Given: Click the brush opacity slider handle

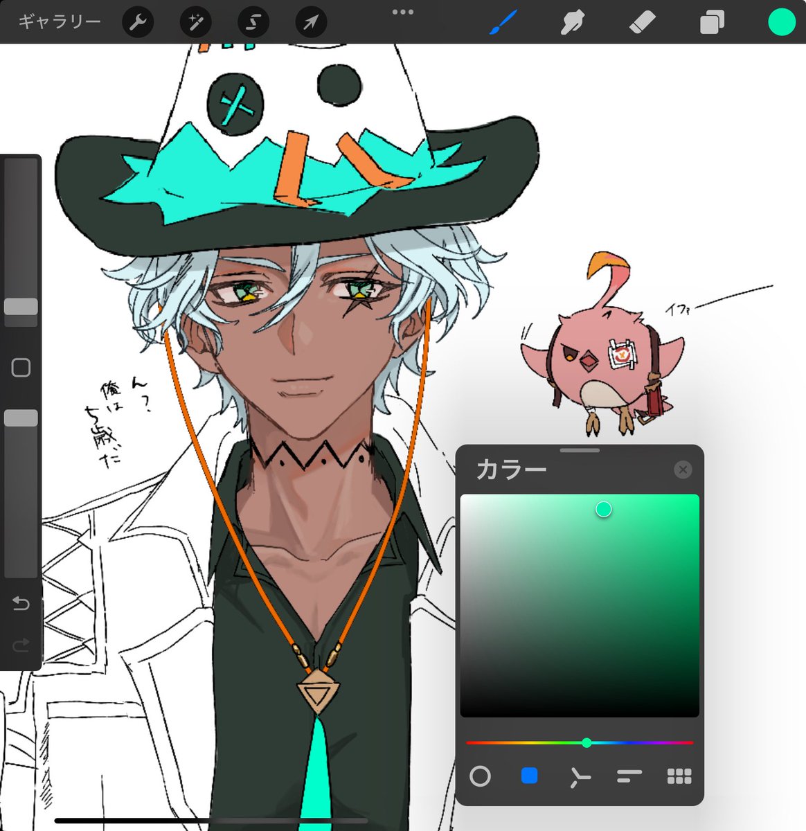Looking at the screenshot, I should coord(21,418).
